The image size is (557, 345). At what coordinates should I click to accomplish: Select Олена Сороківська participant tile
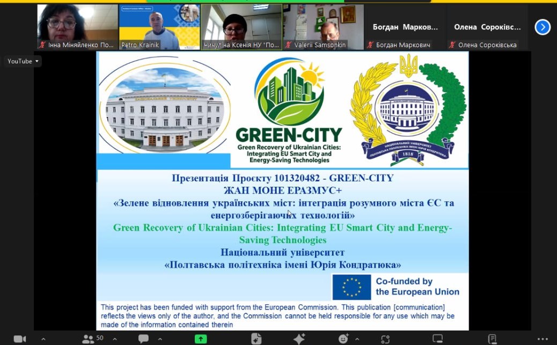point(487,27)
